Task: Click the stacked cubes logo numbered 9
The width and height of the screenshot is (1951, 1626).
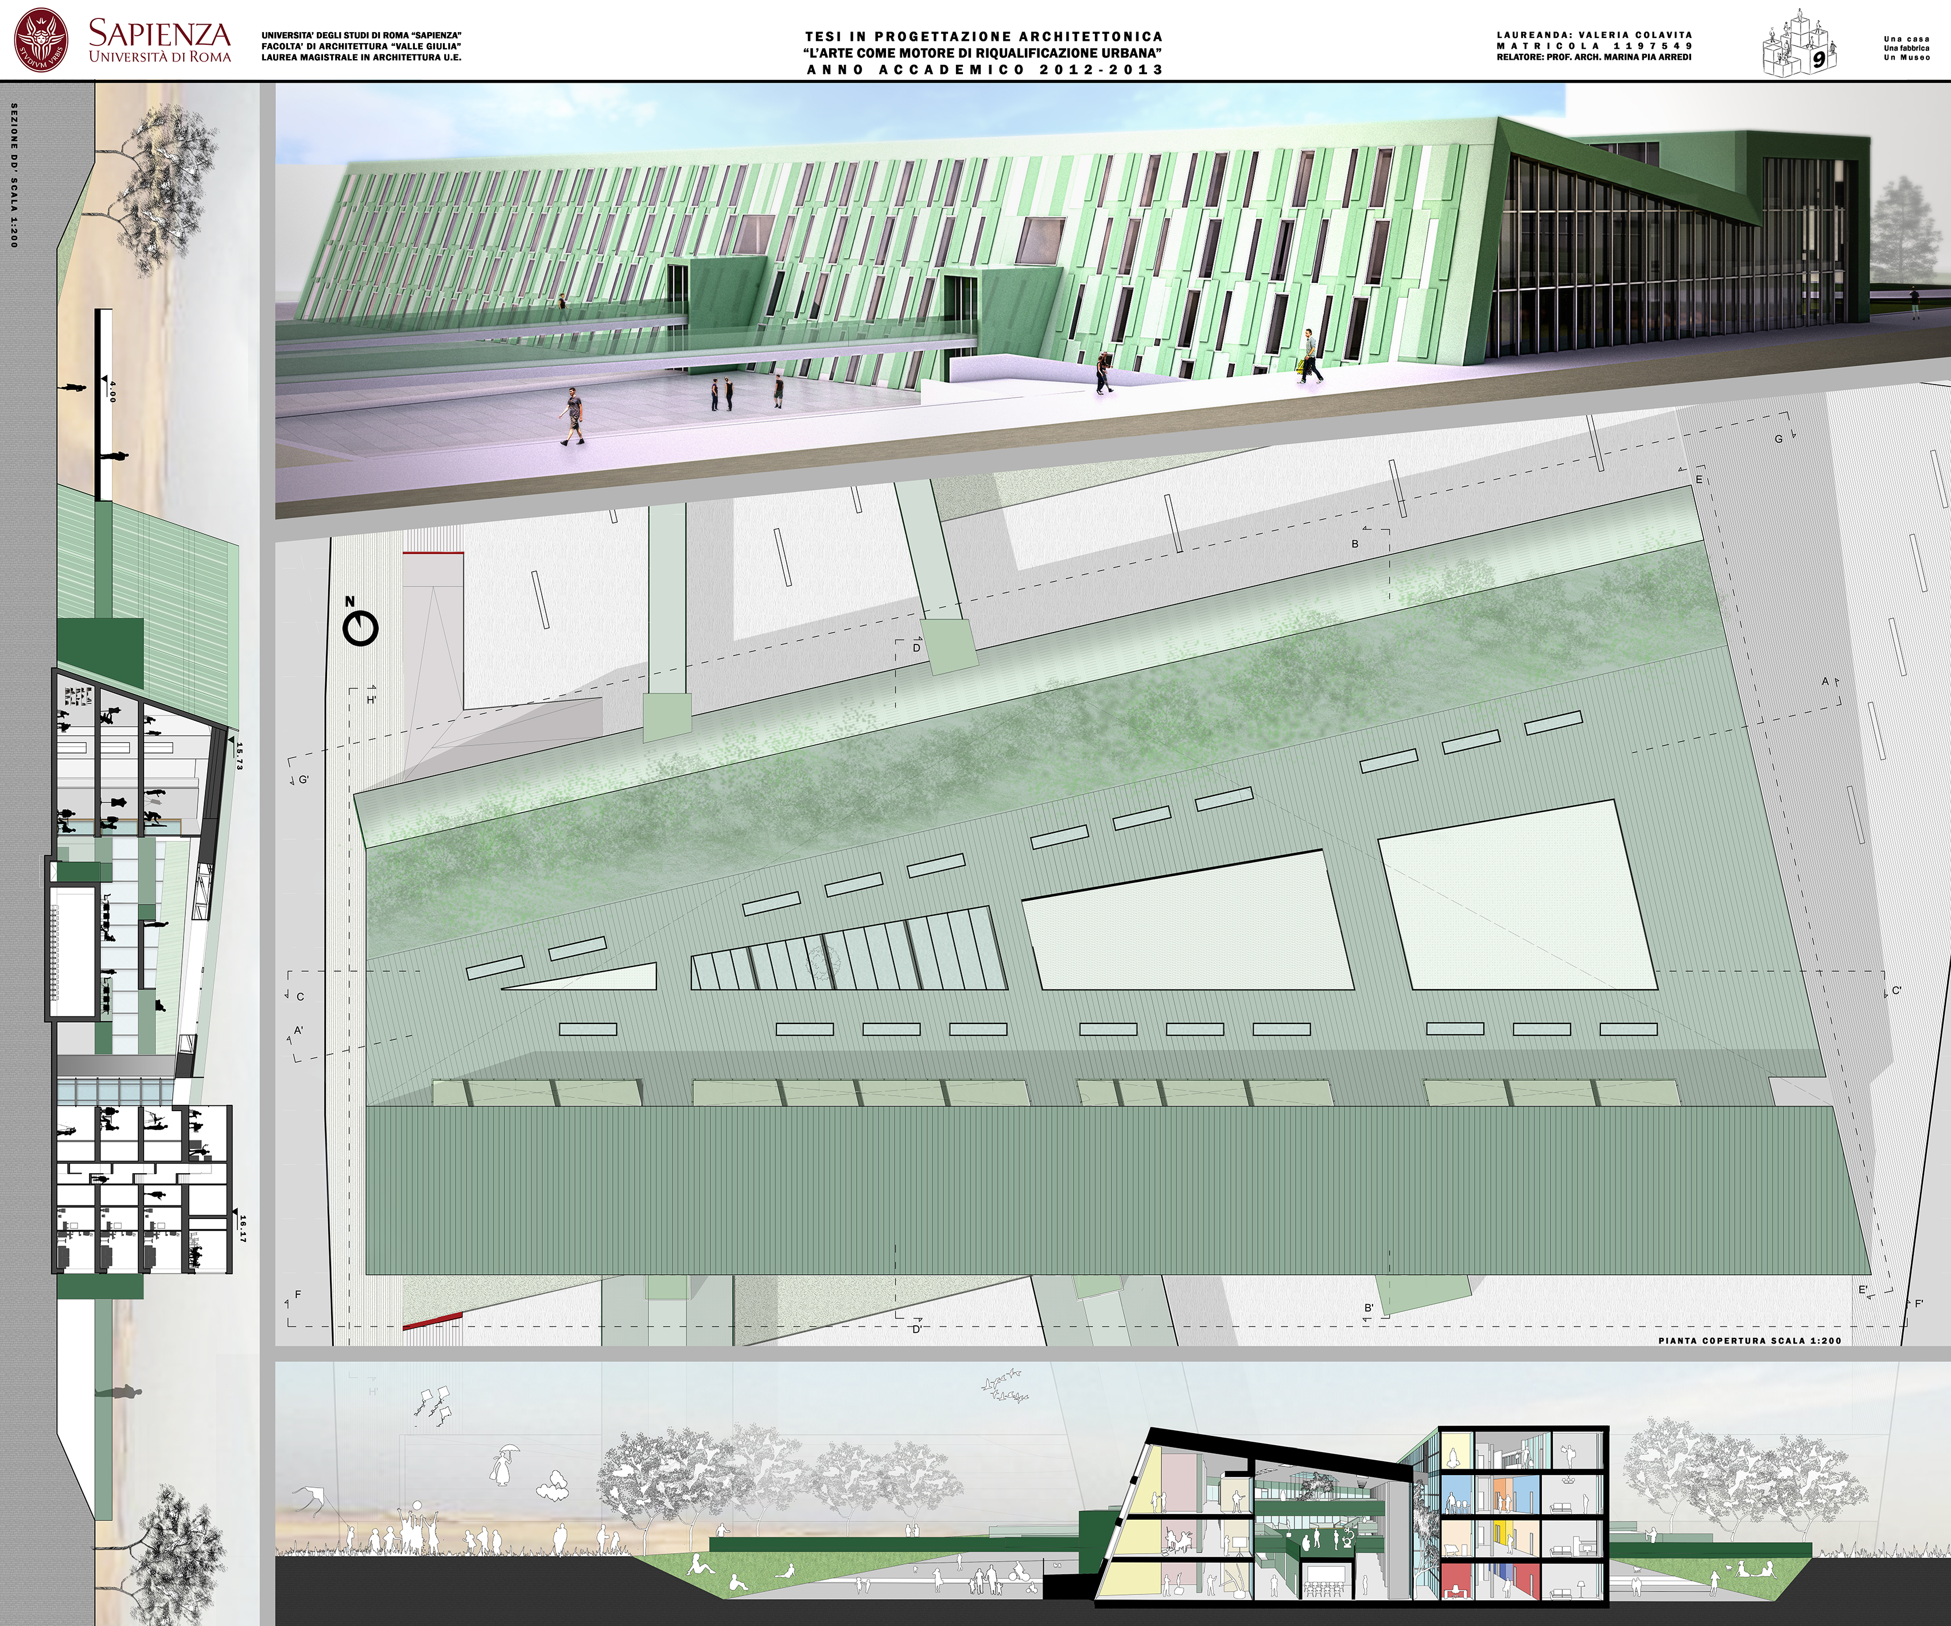Action: (1800, 44)
